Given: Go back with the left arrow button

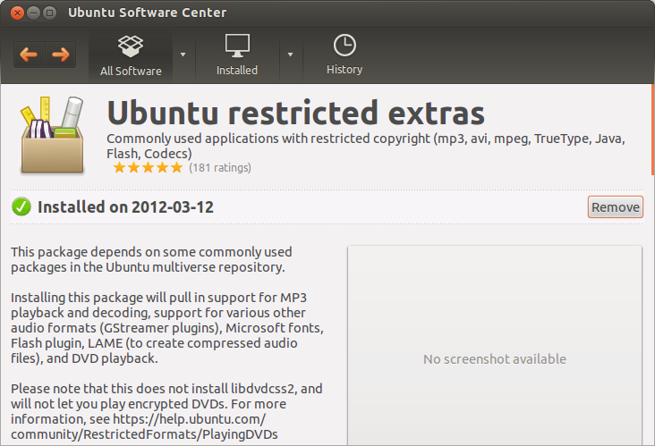Looking at the screenshot, I should click(29, 55).
